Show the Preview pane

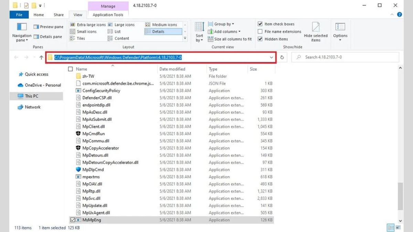tap(47, 26)
